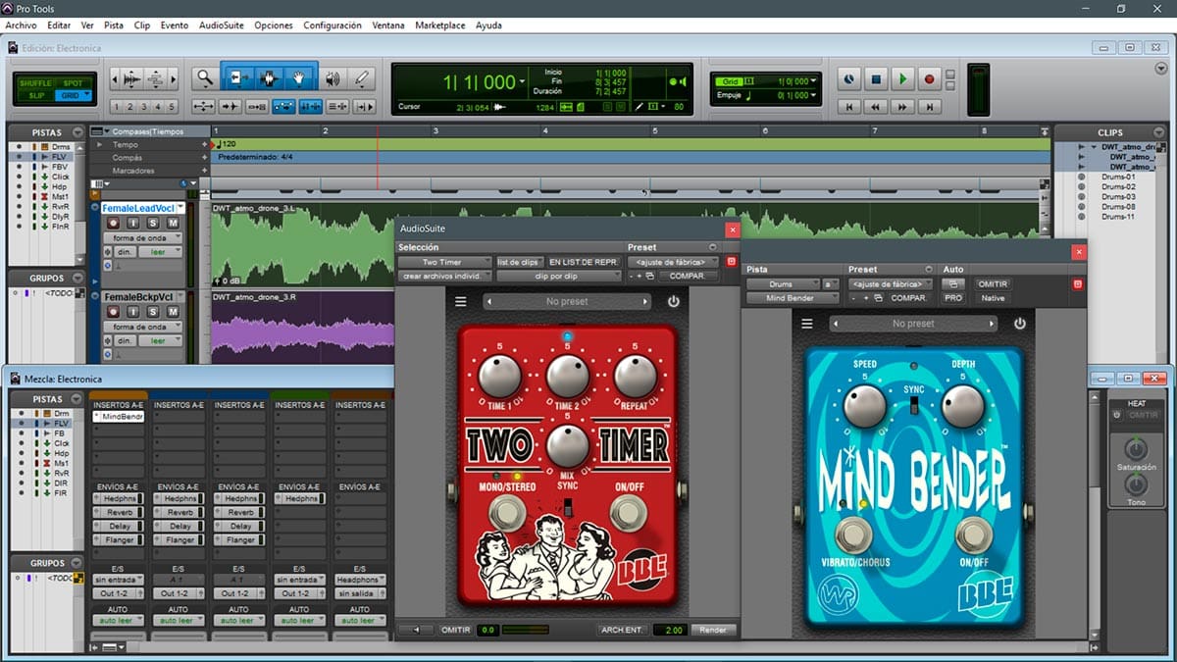Select the Scrubber speaker tool
1177x662 pixels.
pyautogui.click(x=333, y=78)
